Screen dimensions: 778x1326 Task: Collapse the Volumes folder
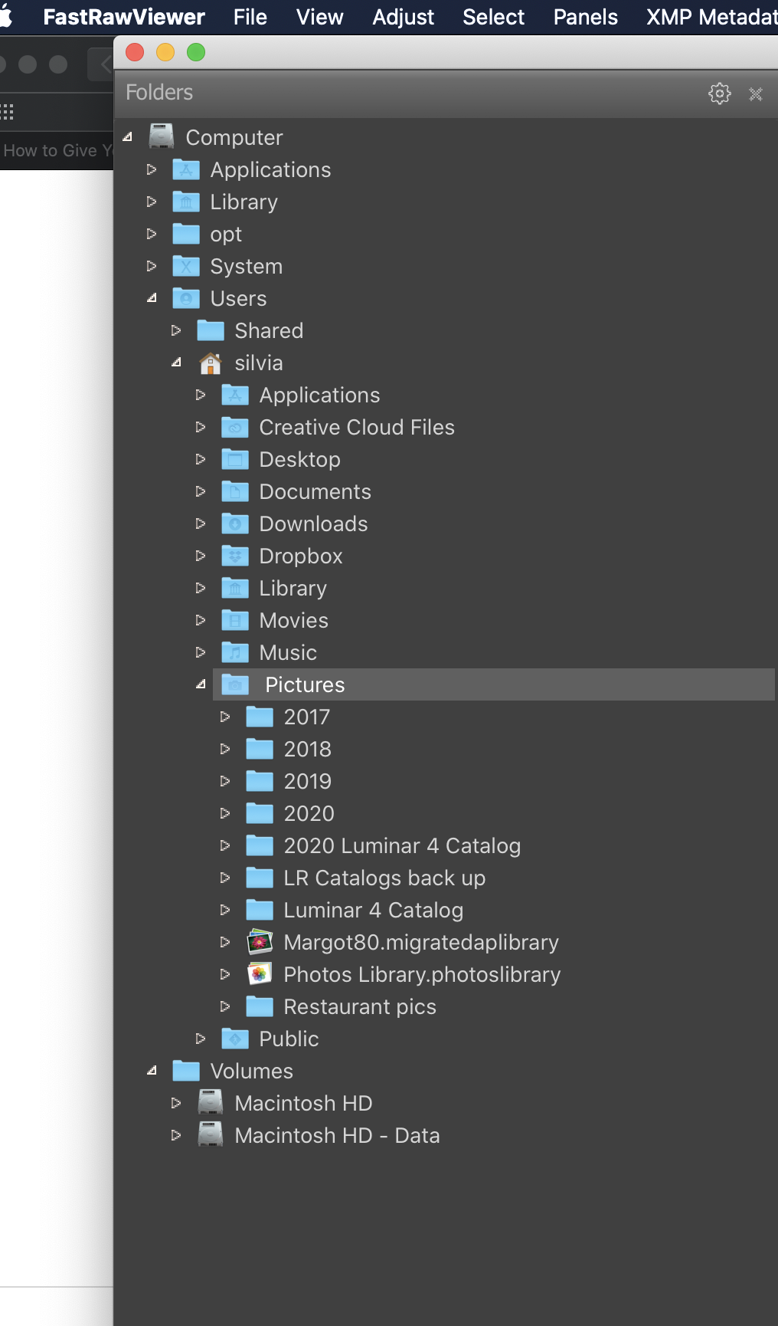[152, 1071]
